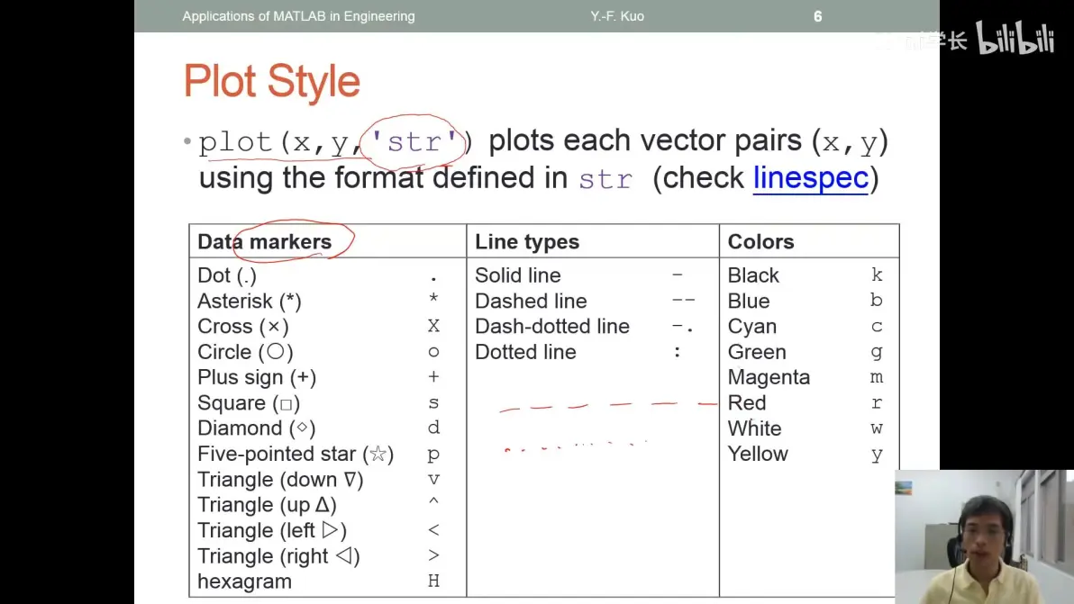Click the Magenta color entry
Image resolution: width=1074 pixels, height=604 pixels.
coord(769,377)
